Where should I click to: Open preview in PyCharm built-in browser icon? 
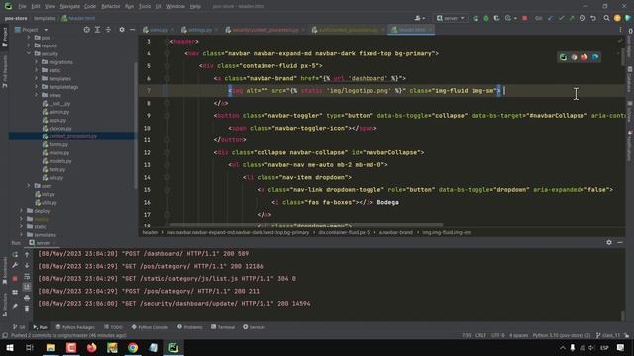point(563,57)
